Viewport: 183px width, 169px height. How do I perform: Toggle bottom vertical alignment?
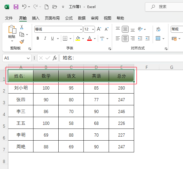coord(133,30)
